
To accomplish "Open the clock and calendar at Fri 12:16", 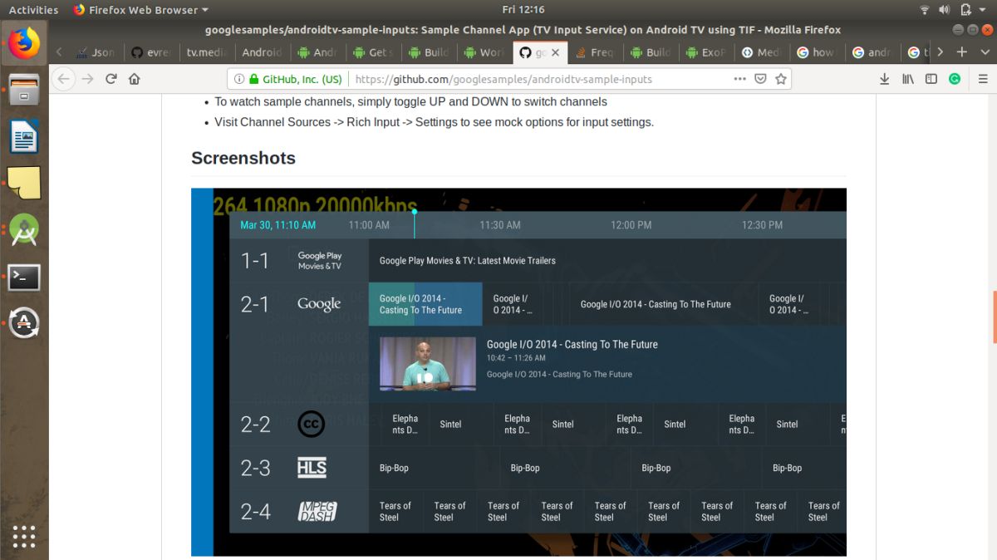I will click(523, 10).
